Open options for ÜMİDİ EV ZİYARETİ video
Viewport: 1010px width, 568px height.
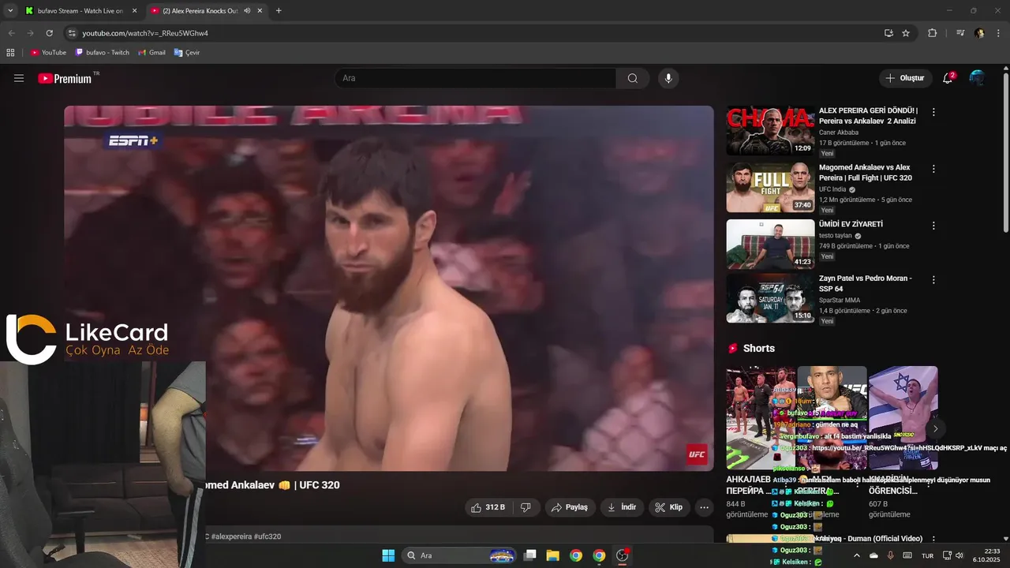tap(933, 226)
